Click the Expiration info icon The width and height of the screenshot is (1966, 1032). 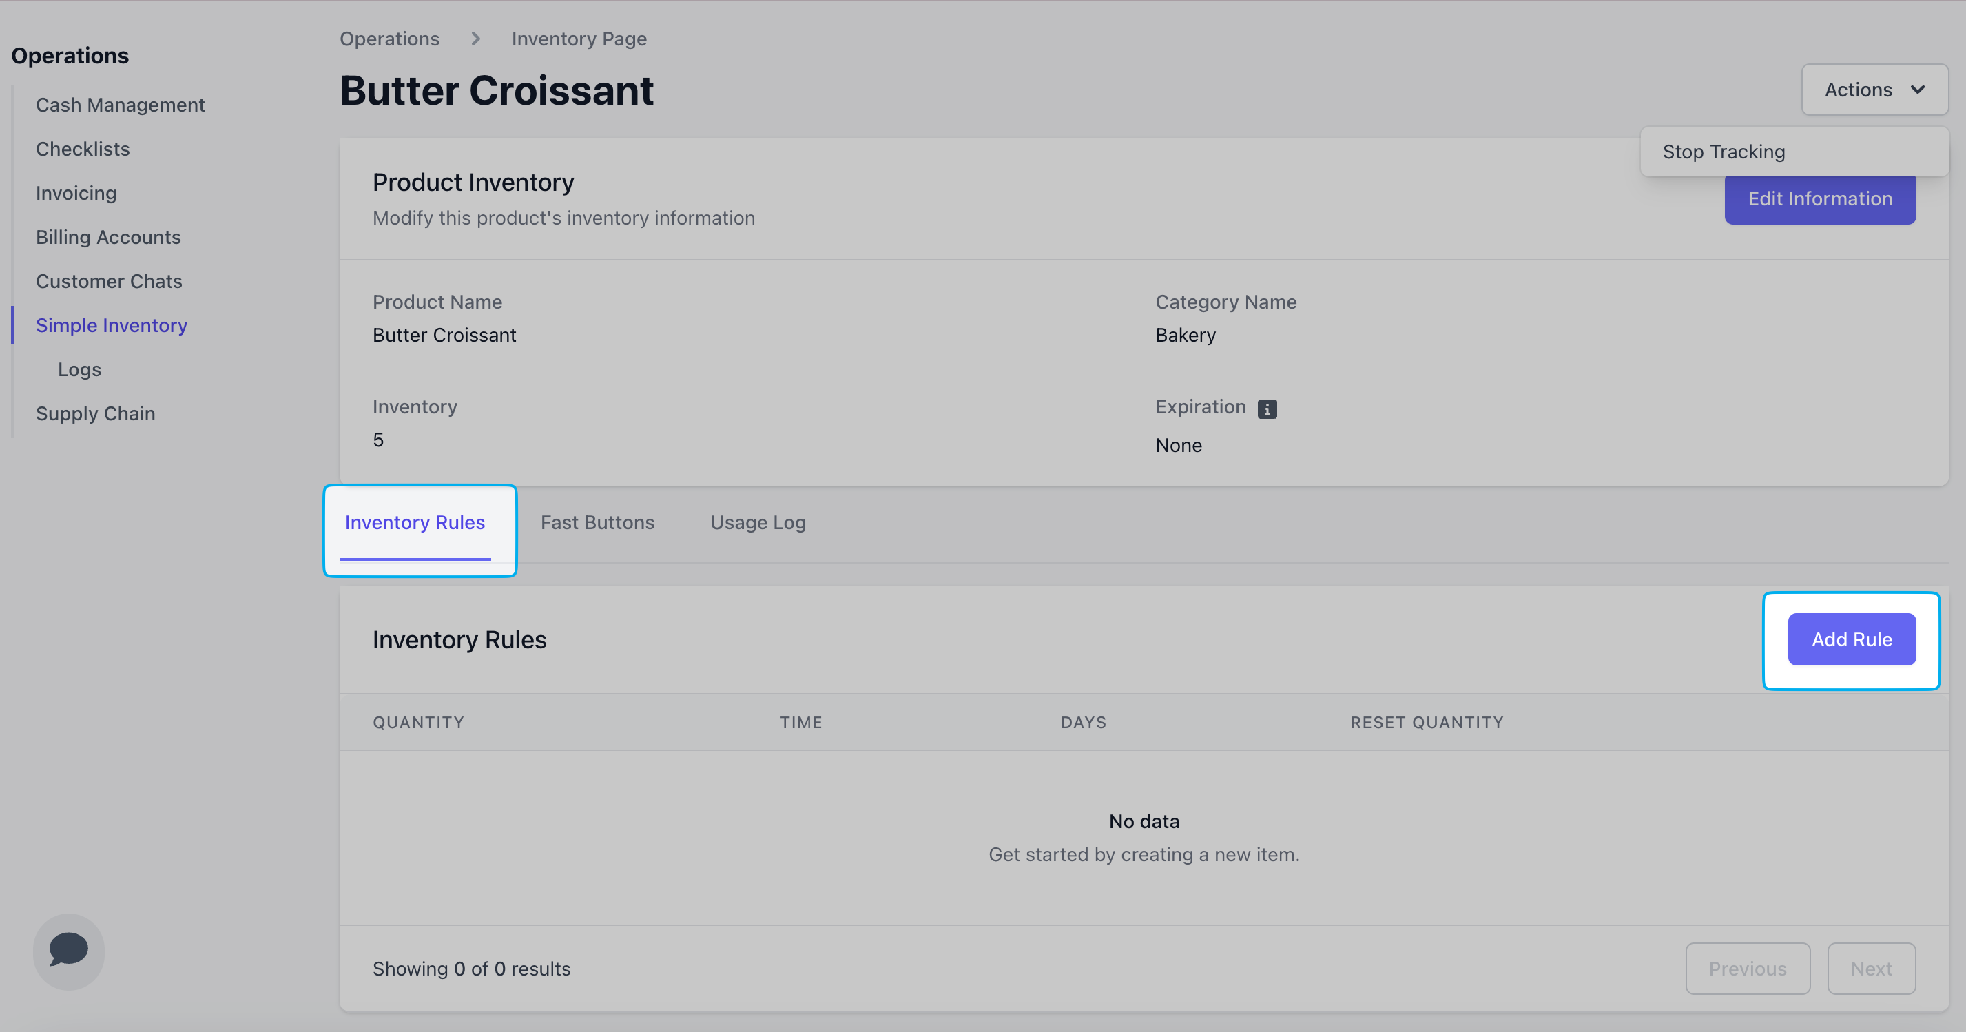(1267, 409)
